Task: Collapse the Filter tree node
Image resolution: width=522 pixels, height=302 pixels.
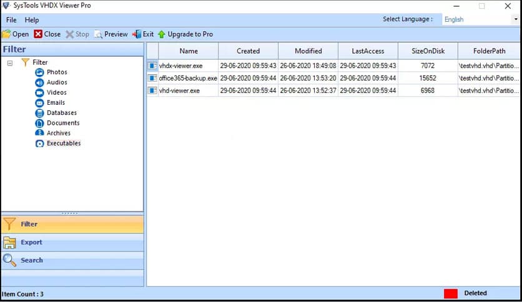Action: tap(10, 63)
